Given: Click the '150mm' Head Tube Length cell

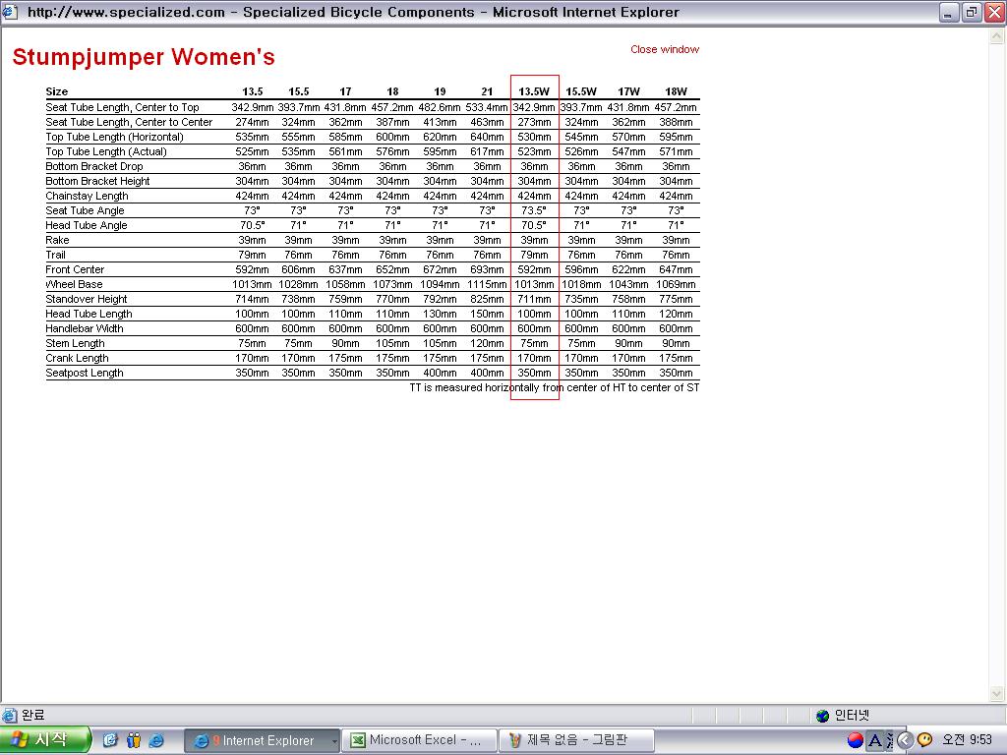Looking at the screenshot, I should click(x=487, y=314).
